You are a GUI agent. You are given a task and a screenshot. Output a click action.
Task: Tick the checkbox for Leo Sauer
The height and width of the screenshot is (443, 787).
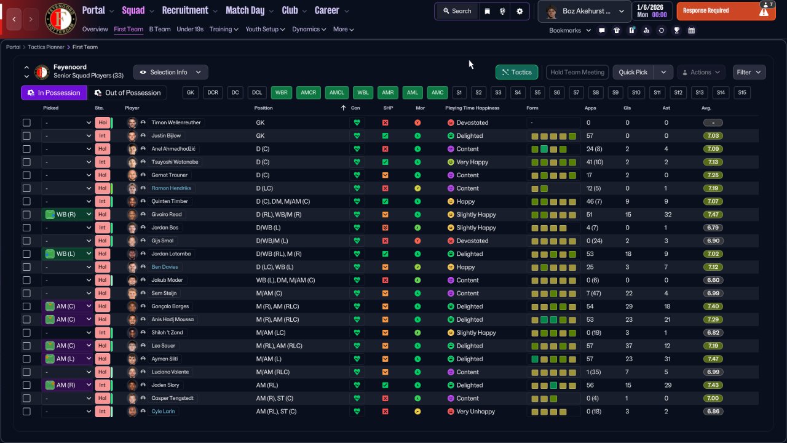click(x=26, y=346)
